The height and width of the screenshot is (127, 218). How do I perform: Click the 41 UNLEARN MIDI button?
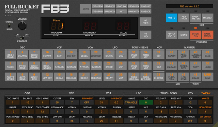172,66
